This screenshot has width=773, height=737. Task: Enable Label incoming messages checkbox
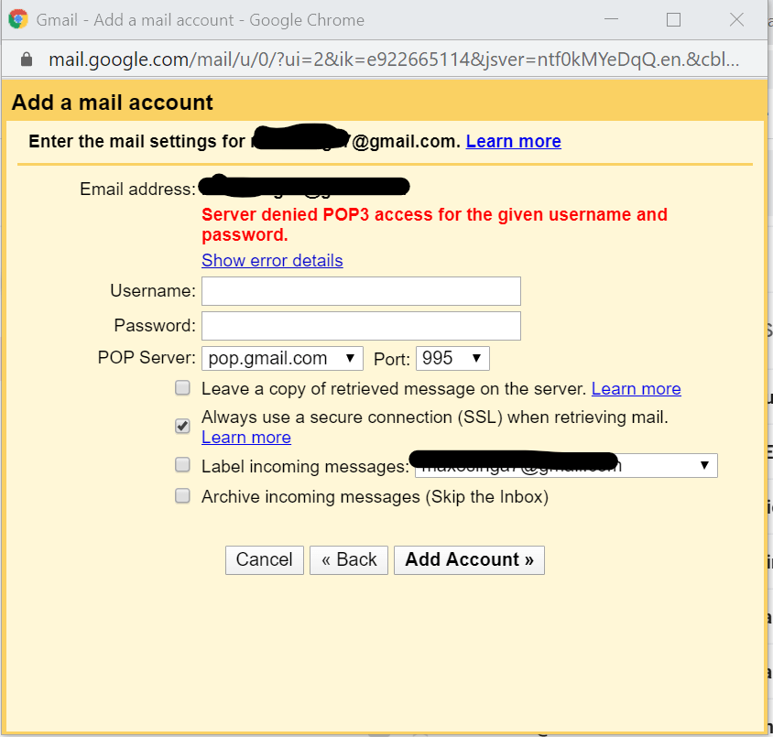tap(182, 464)
